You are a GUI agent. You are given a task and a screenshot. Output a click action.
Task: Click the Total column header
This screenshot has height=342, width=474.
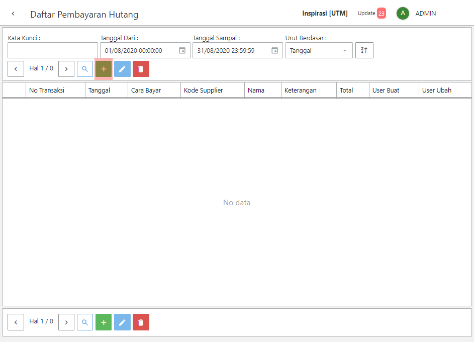pyautogui.click(x=346, y=91)
